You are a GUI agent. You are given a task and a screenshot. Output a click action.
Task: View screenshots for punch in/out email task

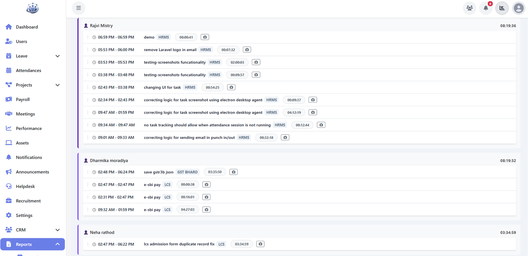pos(285,137)
